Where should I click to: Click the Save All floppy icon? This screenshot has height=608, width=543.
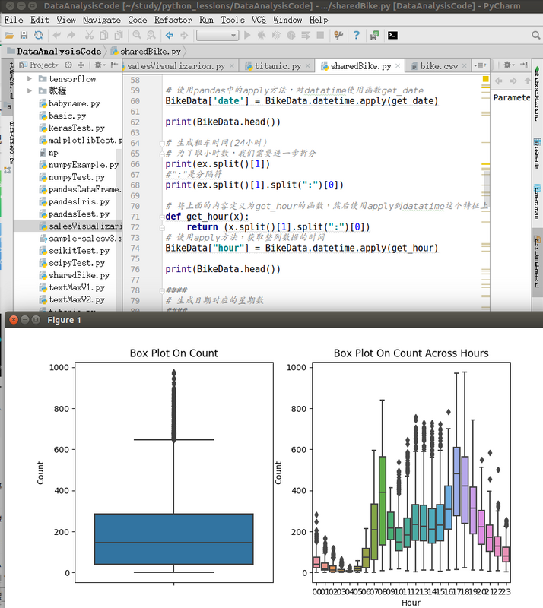tap(24, 35)
